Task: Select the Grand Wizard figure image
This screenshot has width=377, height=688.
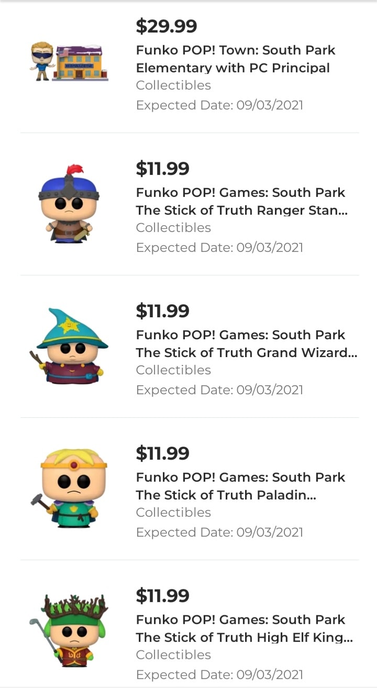Action: [69, 347]
